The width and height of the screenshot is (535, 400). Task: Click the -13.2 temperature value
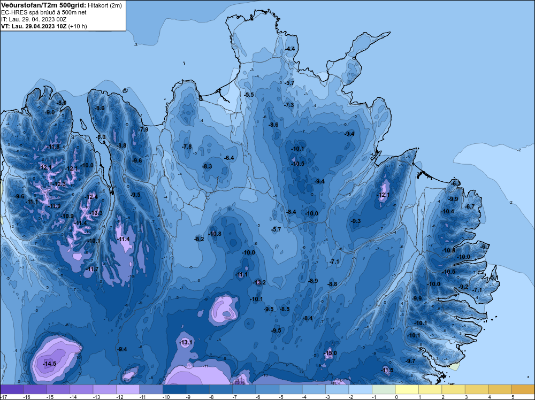(x=259, y=282)
